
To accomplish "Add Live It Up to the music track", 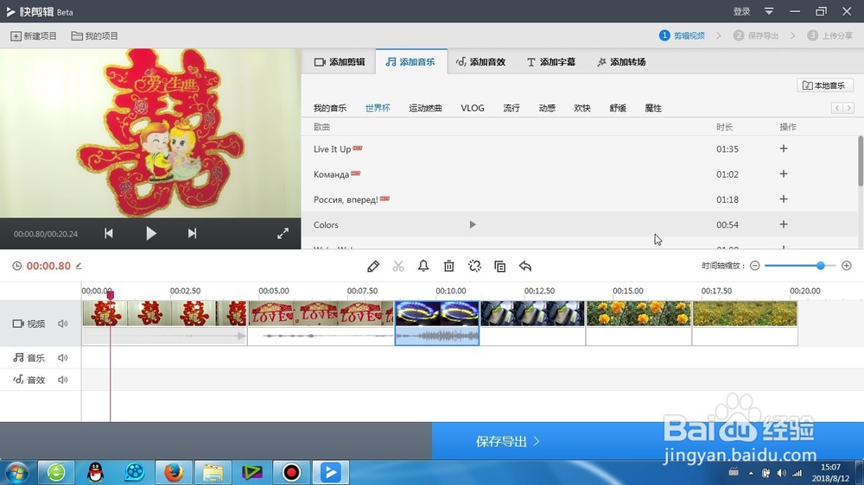I will pos(783,148).
